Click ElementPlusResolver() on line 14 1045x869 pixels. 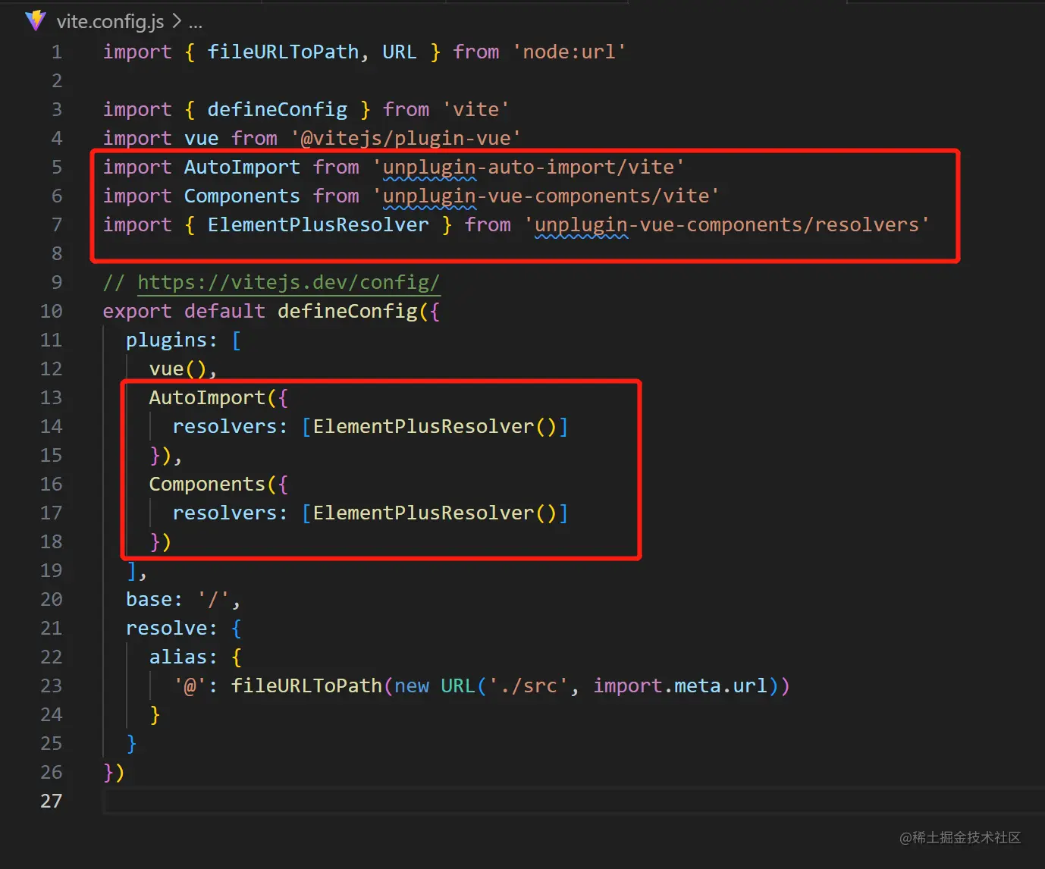coord(435,426)
